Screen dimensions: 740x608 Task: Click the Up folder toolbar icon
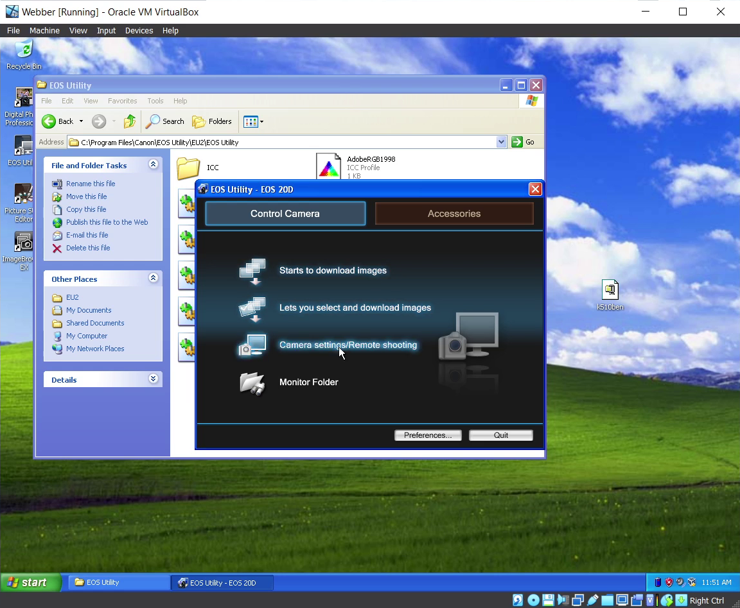130,121
